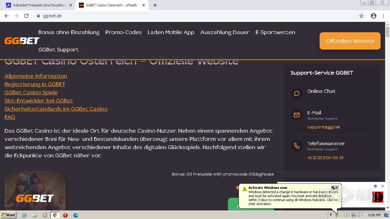The height and width of the screenshot is (219, 390).
Task: Open a new browser tab
Action: pos(155,5)
